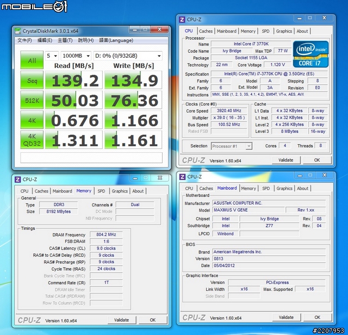Click CPU-Z icon in the Mainboard window title bar

183,177
